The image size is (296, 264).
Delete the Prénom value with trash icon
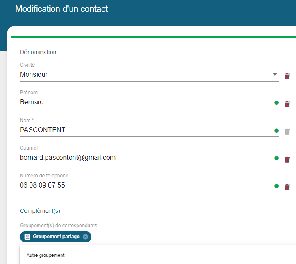tap(287, 104)
